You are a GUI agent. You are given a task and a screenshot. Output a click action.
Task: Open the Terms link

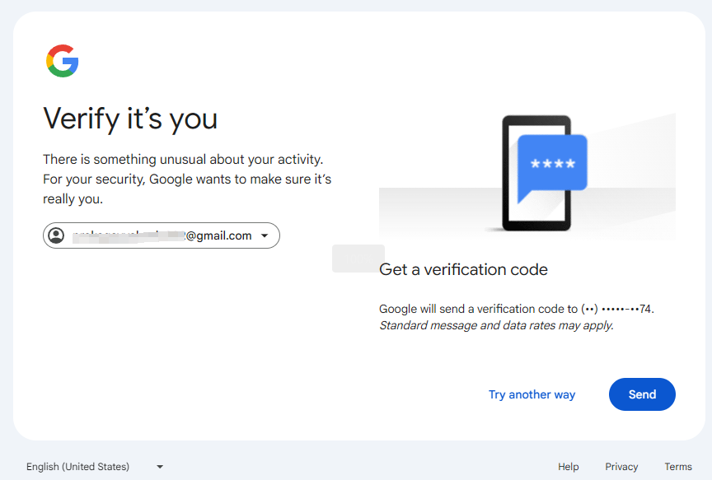click(x=678, y=466)
